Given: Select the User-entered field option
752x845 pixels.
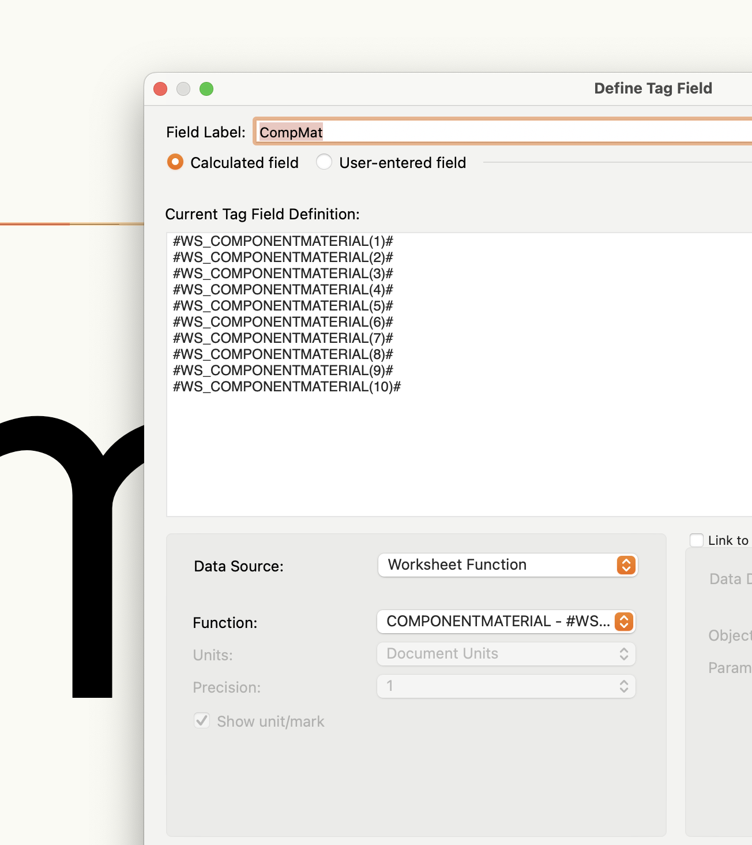Looking at the screenshot, I should pos(324,162).
